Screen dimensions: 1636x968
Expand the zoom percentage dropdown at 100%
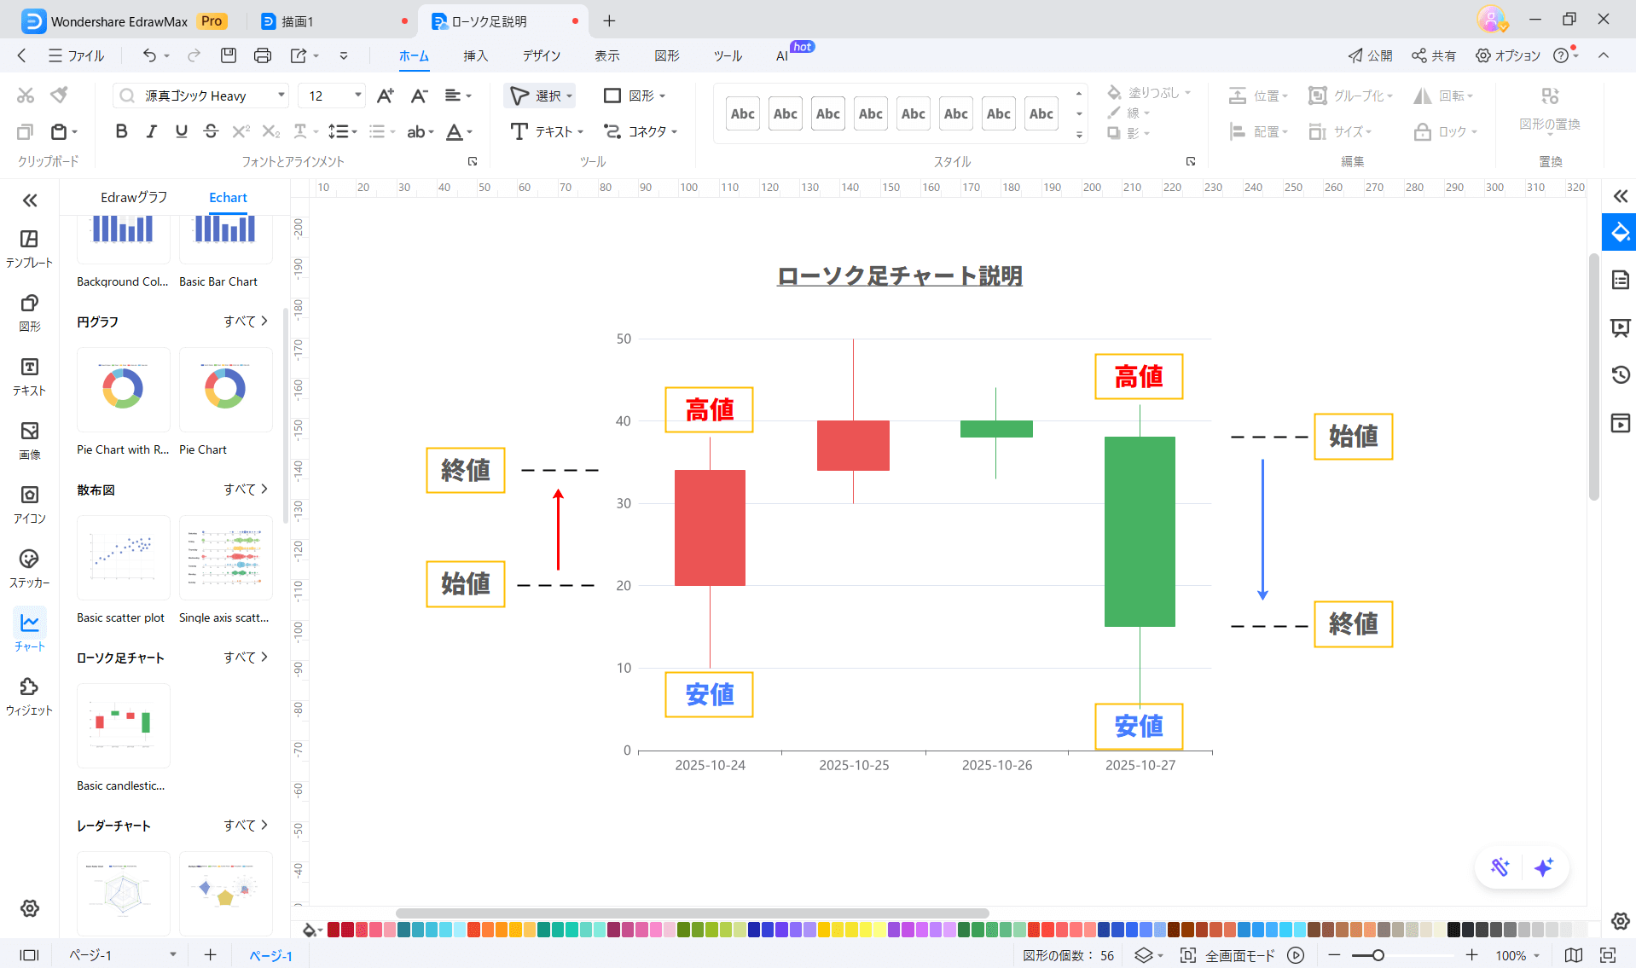(1537, 955)
